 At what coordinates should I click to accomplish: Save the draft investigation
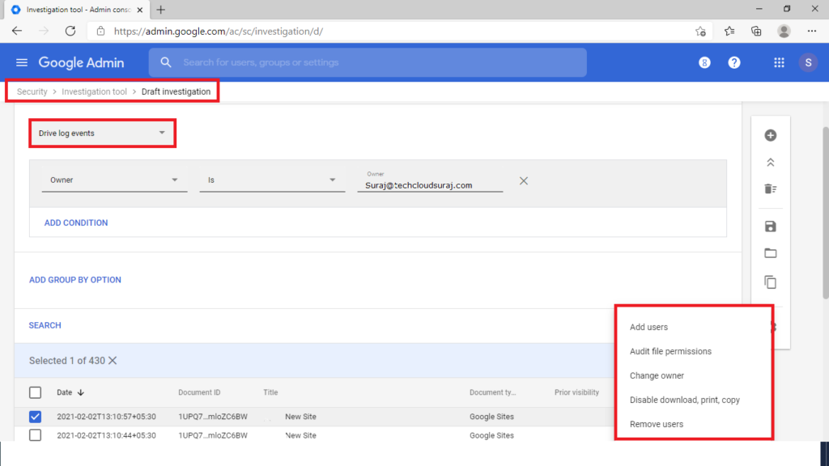[x=770, y=226]
